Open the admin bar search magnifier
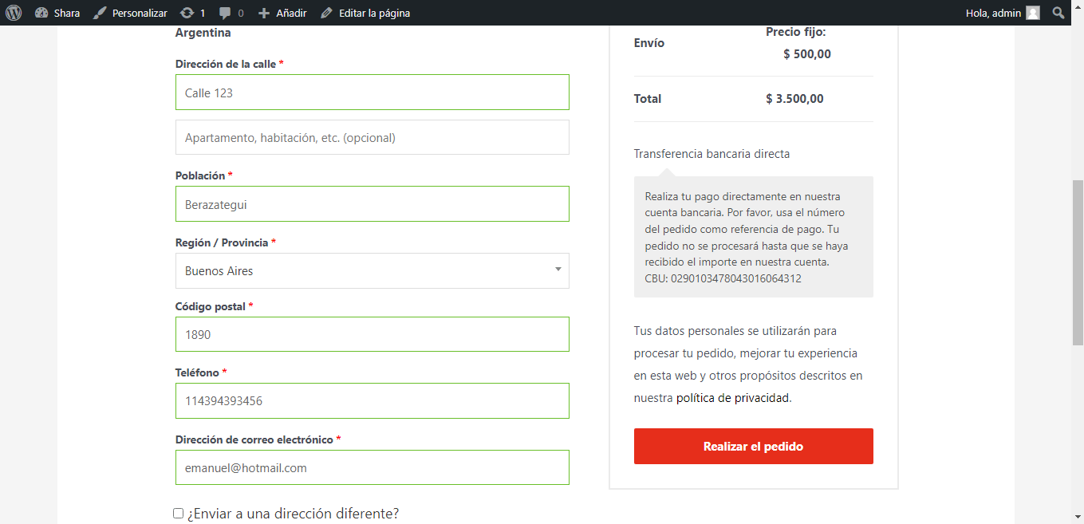 tap(1058, 13)
